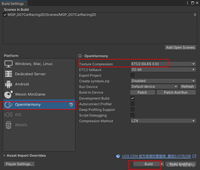Open Player Settings
This screenshot has width=200, height=170.
[x=19, y=164]
